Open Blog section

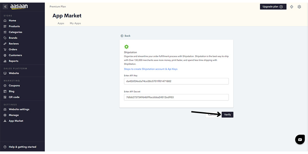tap(12, 91)
